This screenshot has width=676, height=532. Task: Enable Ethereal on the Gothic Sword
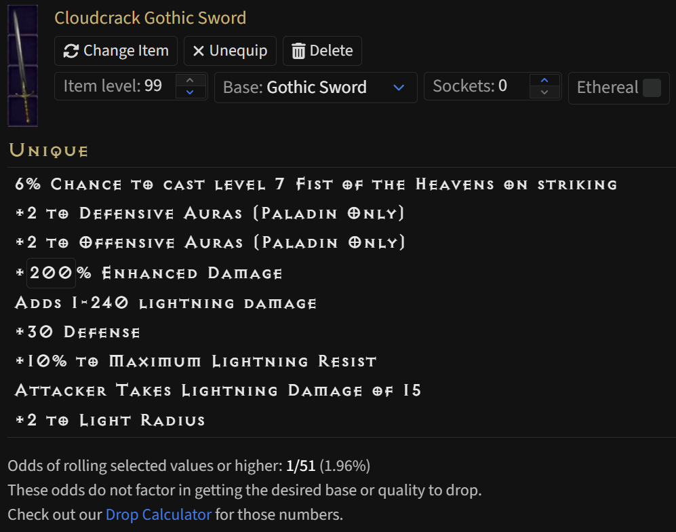653,88
